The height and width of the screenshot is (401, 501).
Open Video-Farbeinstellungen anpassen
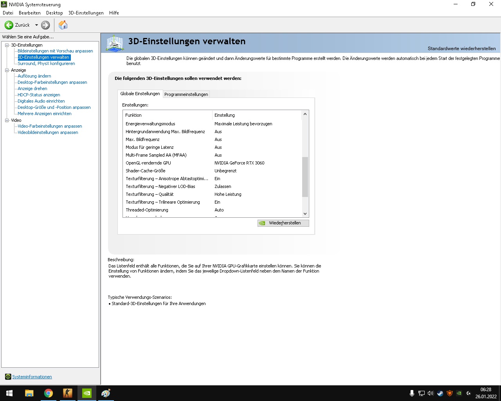tap(50, 126)
